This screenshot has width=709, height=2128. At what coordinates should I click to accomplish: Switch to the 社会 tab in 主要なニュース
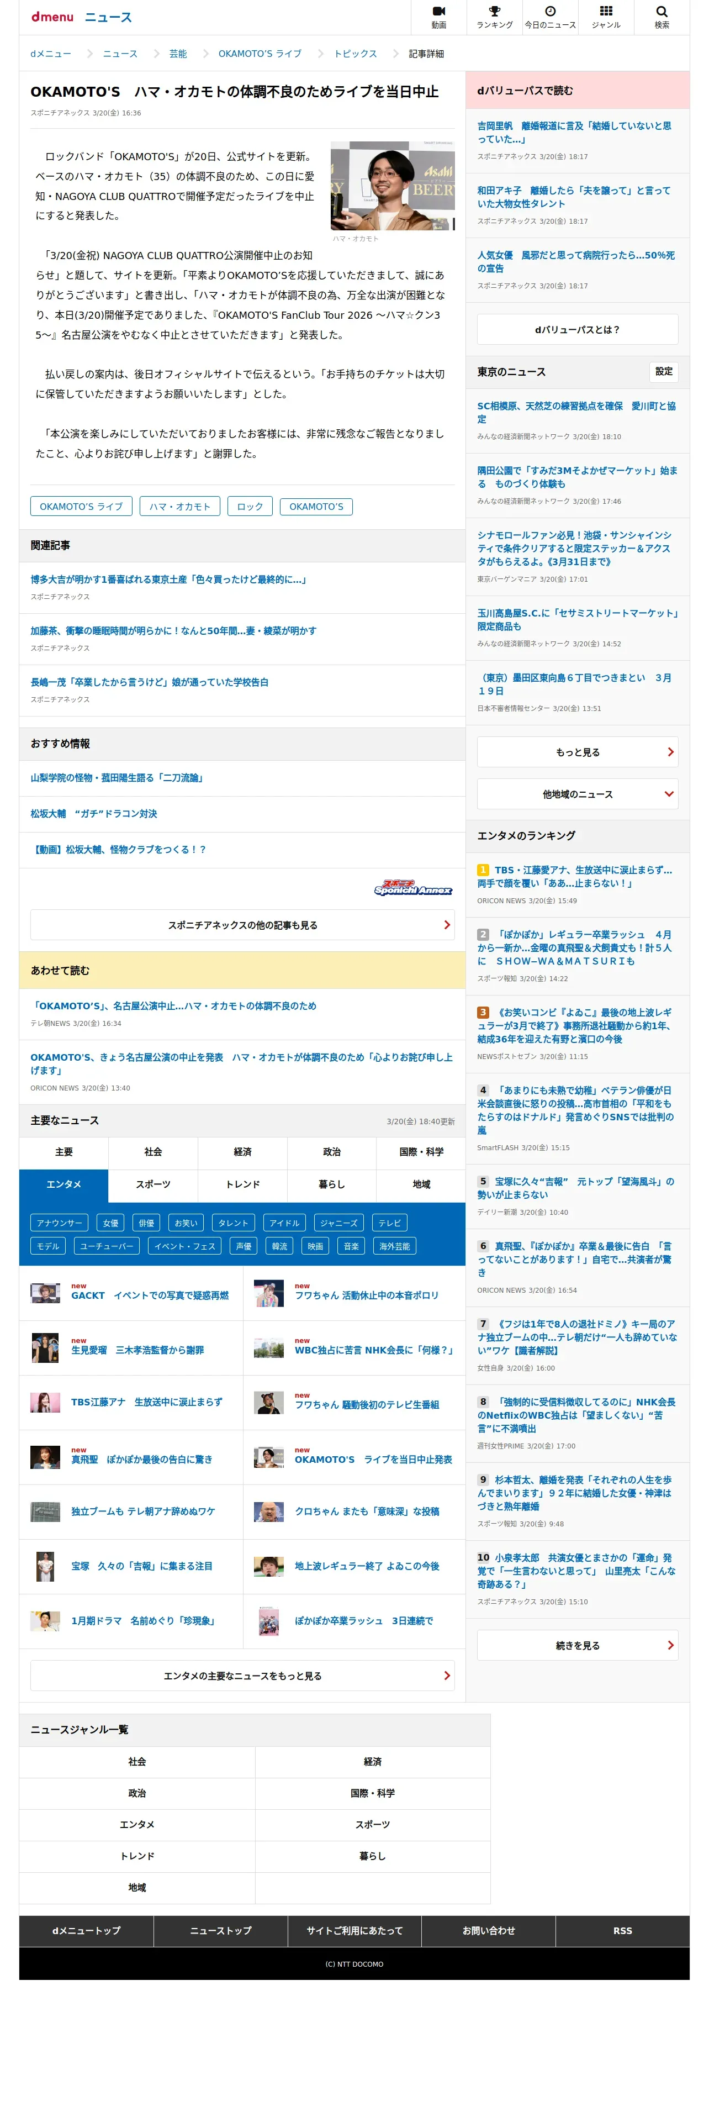(154, 1152)
